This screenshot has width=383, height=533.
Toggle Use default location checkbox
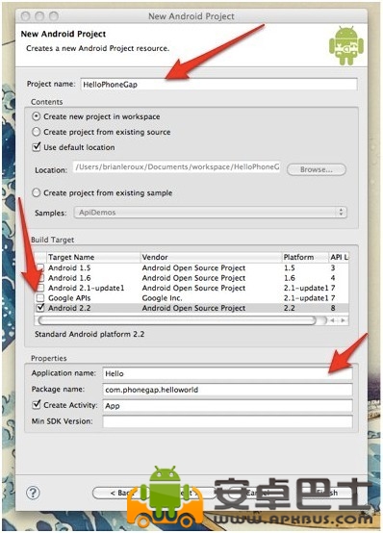point(37,147)
